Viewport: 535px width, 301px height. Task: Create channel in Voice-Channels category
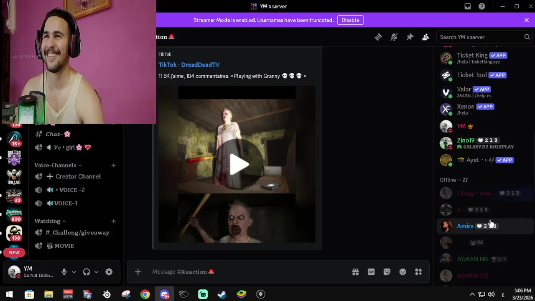pyautogui.click(x=113, y=165)
